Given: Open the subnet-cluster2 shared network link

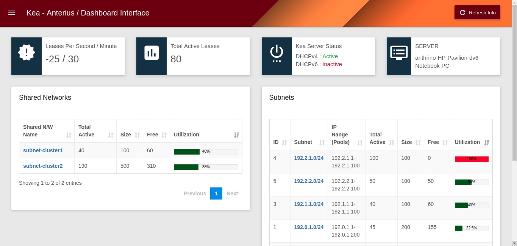Looking at the screenshot, I should click(43, 166).
